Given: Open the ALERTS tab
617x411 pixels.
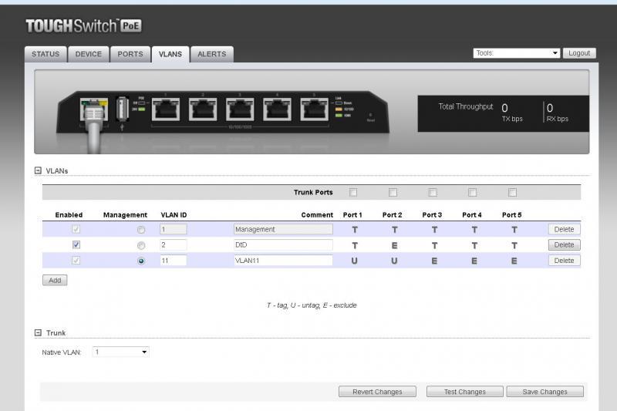Looking at the screenshot, I should point(212,54).
